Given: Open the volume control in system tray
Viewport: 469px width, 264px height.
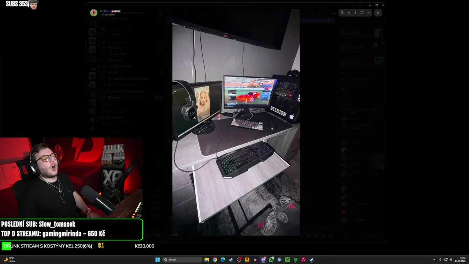Looking at the screenshot, I should [x=450, y=260].
